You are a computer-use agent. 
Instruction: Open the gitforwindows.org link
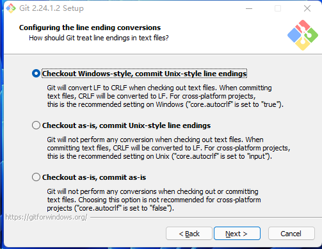point(46,217)
